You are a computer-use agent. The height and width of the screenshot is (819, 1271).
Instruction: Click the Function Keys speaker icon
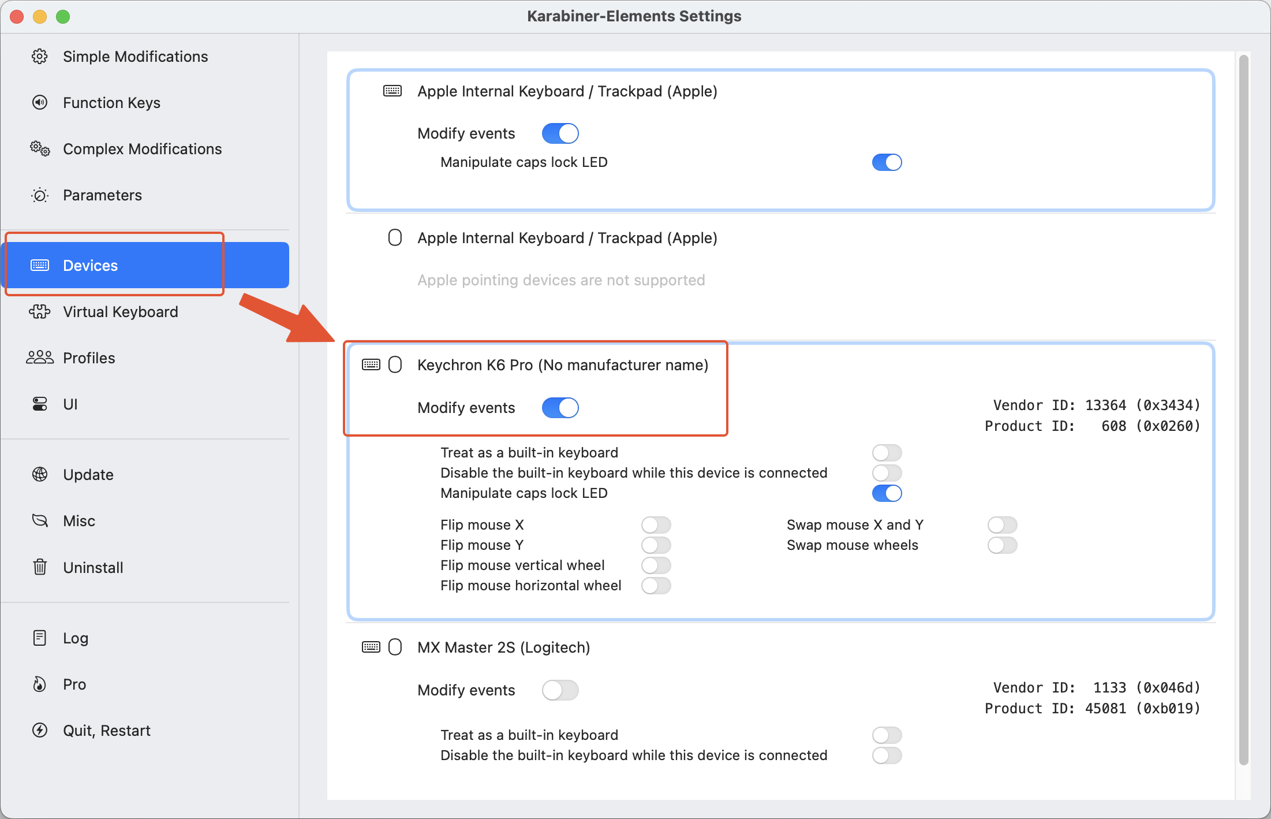coord(40,103)
